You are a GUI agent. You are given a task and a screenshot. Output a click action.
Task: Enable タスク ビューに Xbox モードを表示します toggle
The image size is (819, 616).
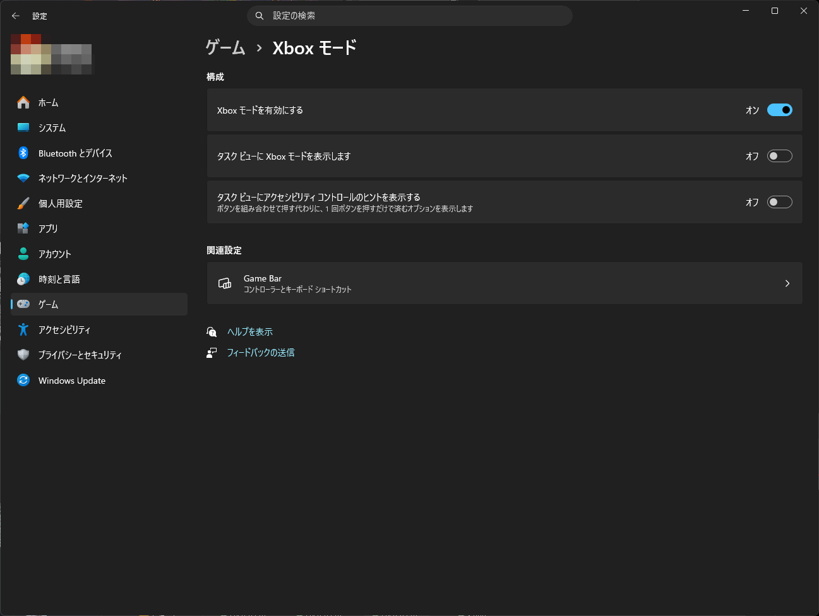780,156
